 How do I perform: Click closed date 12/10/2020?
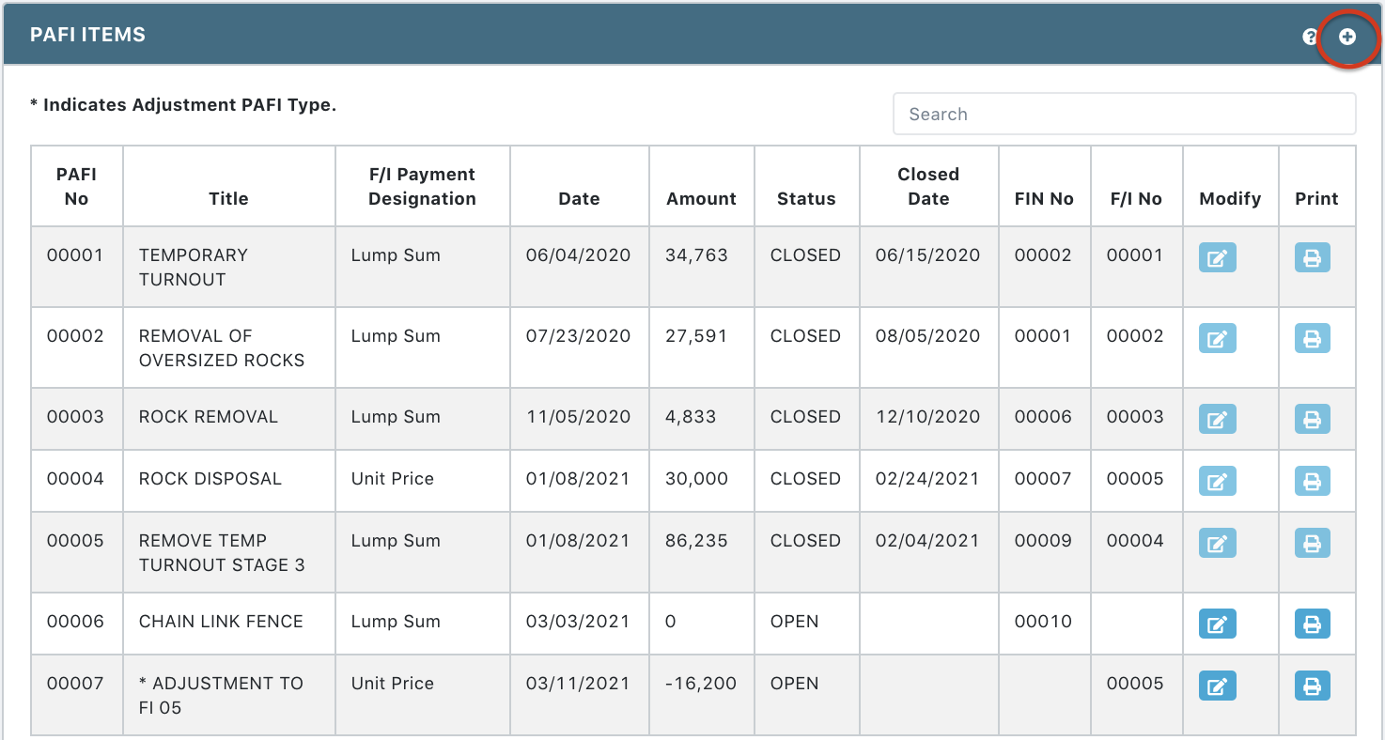click(x=928, y=416)
